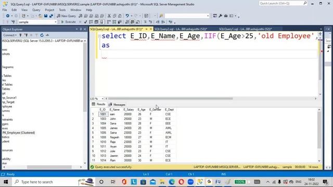Open Properties window via wrench icon
This screenshot has height=187, width=333.
221,16
